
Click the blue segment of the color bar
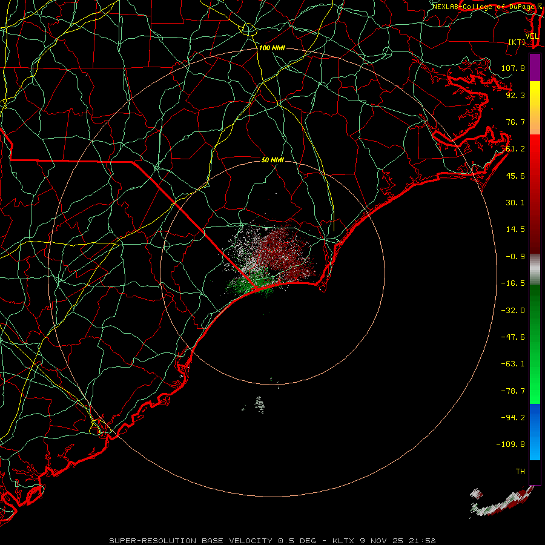(535, 432)
